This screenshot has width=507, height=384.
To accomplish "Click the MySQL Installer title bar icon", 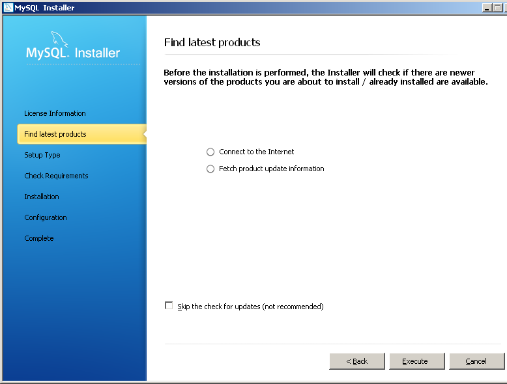I will click(8, 7).
